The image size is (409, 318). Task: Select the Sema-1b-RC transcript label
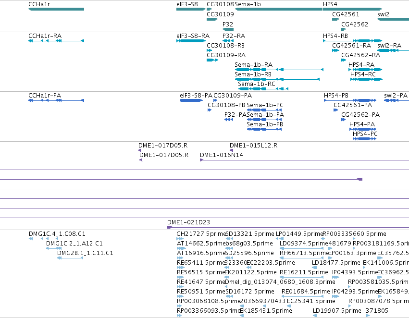point(257,84)
